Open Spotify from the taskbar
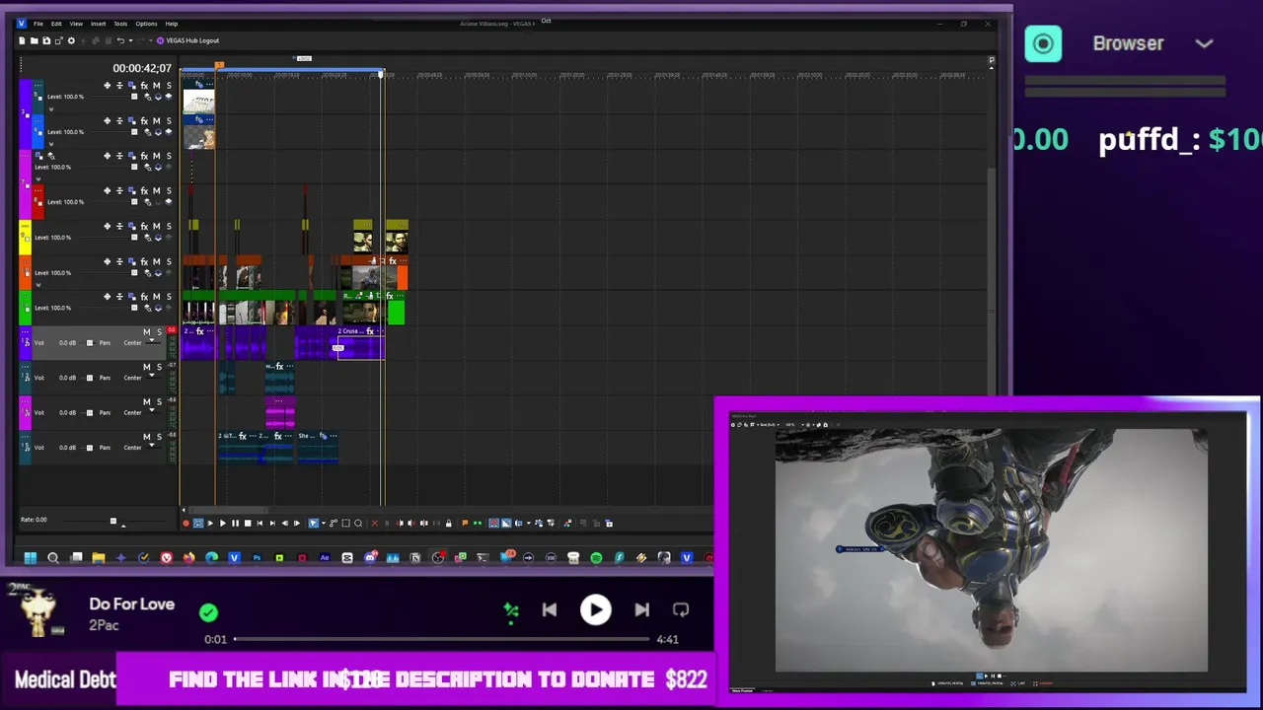 point(596,558)
